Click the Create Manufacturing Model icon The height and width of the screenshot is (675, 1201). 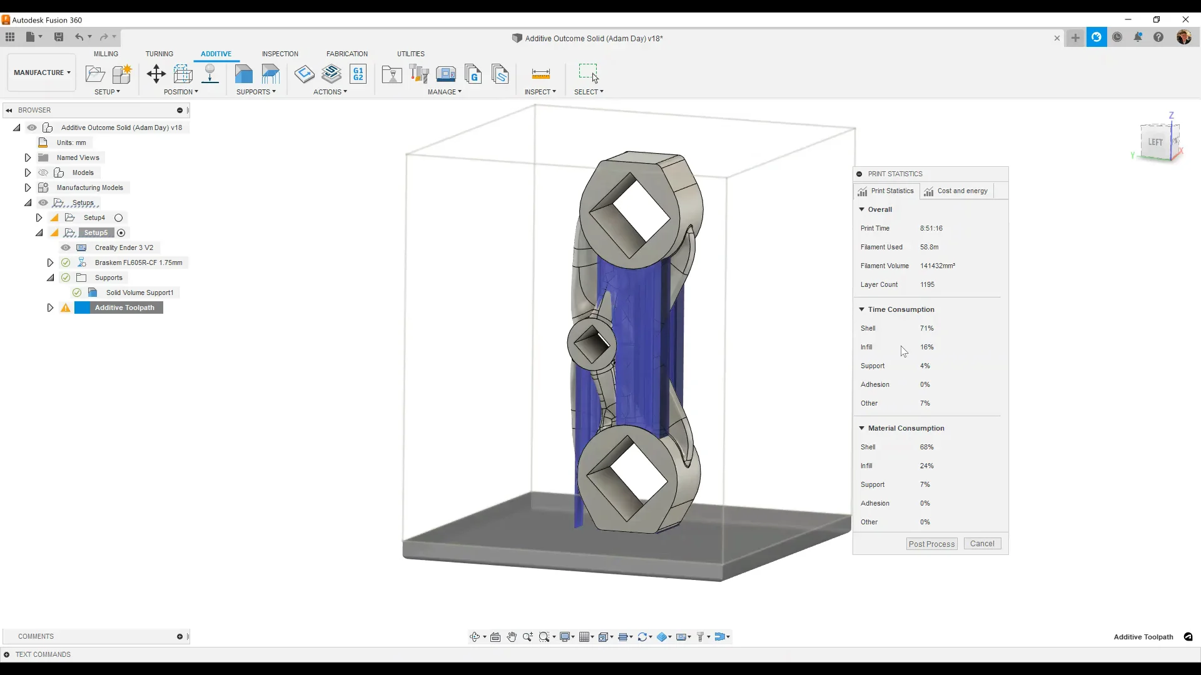122,74
